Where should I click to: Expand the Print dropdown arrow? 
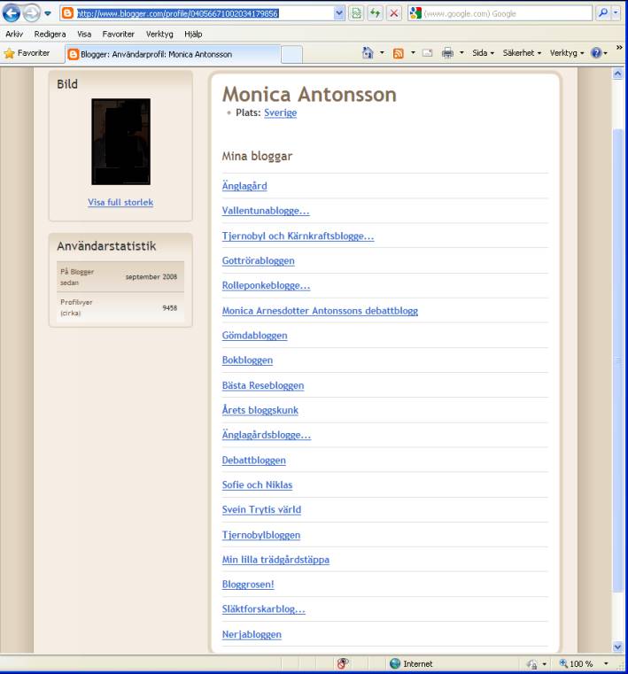tap(461, 53)
